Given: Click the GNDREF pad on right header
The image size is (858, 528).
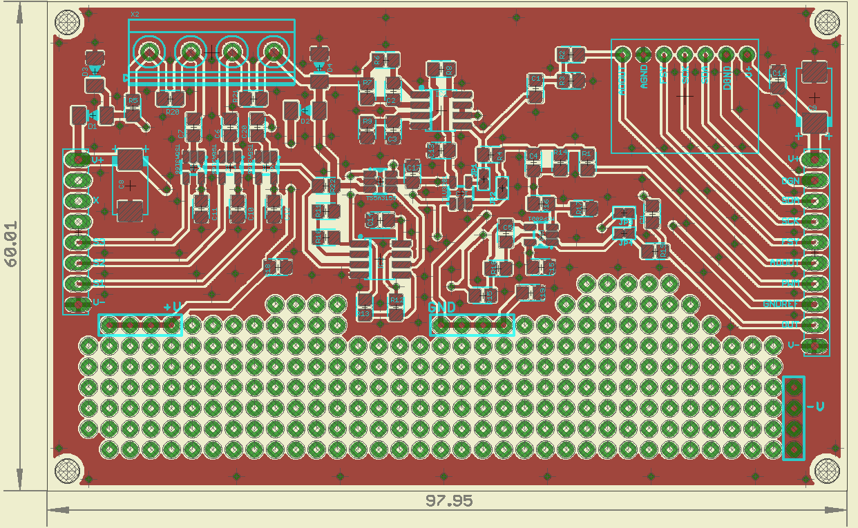Looking at the screenshot, I should (x=816, y=304).
